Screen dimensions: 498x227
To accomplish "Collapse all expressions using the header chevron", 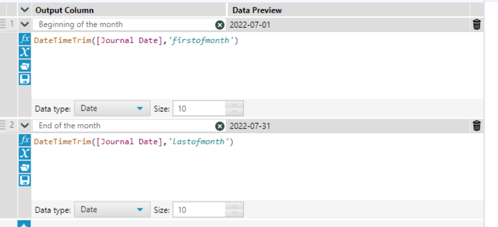I will (25, 10).
